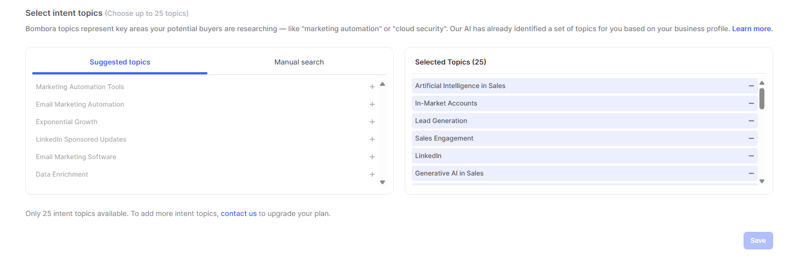This screenshot has height=257, width=811.
Task: Click minus icon for Generative AI in Sales
Action: [751, 173]
